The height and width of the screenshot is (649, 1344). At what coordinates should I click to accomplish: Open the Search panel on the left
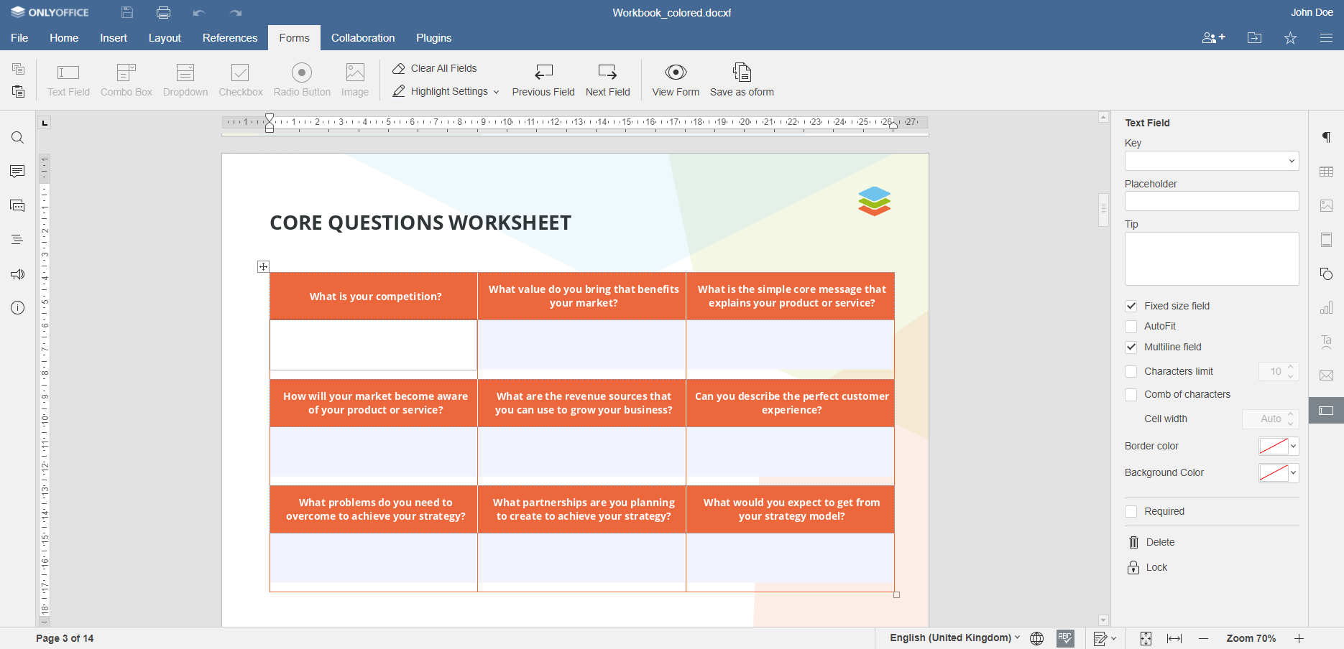pos(17,137)
